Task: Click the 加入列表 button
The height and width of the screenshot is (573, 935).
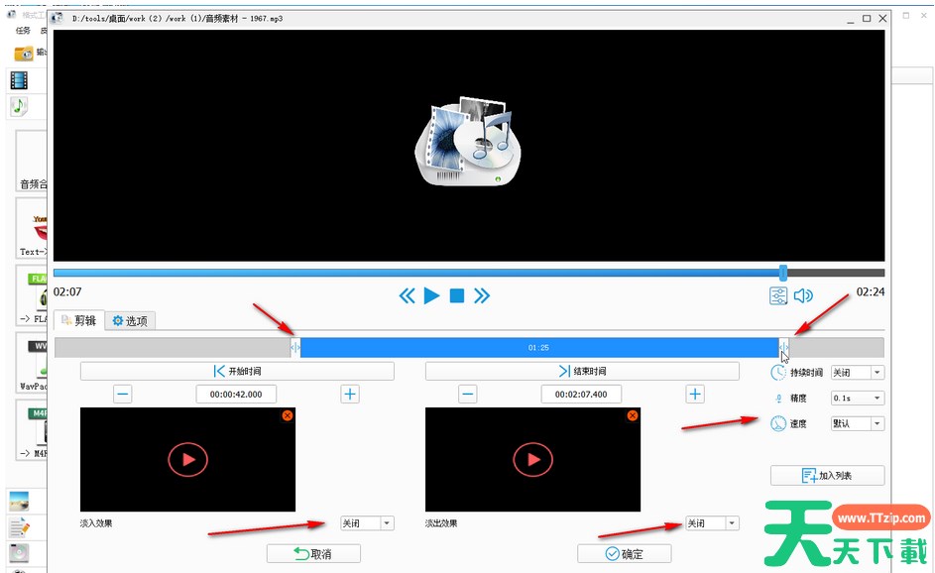Action: tap(827, 476)
